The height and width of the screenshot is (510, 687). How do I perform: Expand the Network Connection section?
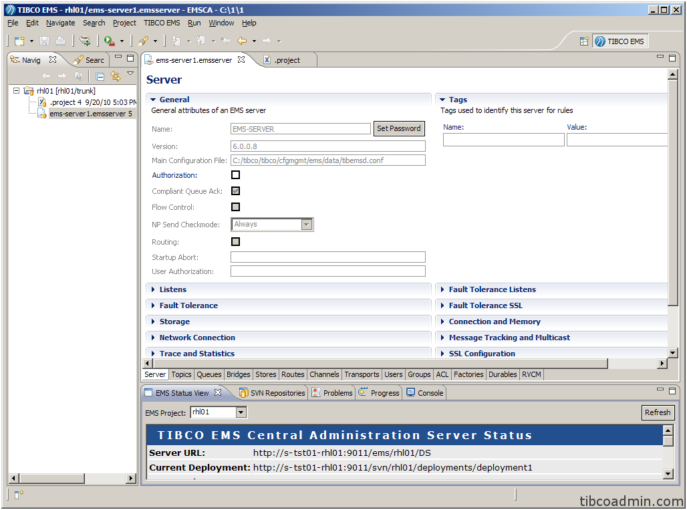153,338
